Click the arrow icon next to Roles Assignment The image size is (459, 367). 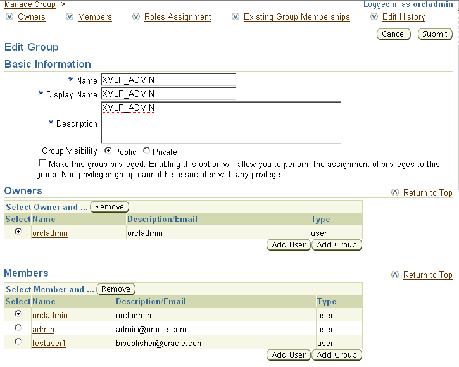pyautogui.click(x=136, y=16)
